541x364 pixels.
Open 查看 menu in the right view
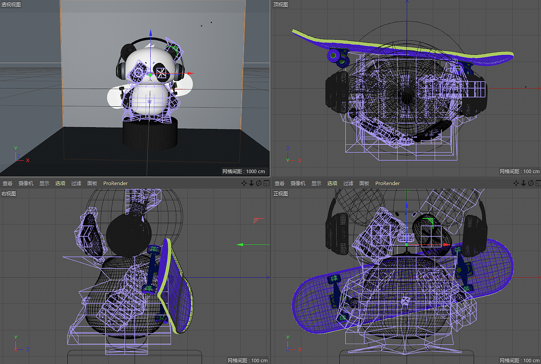tap(8, 183)
